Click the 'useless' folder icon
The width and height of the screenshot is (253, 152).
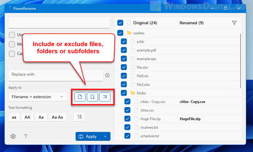[x=129, y=33]
